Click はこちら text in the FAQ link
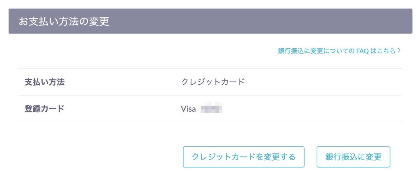 pyautogui.click(x=383, y=51)
